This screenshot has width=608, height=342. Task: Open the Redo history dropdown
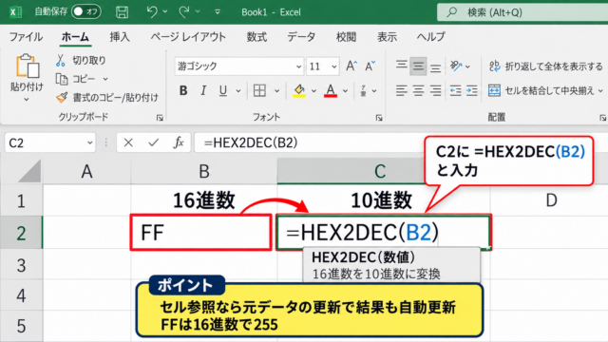198,12
